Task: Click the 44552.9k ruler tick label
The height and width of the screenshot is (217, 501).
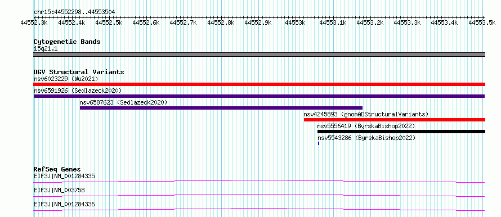Action: coord(258,22)
